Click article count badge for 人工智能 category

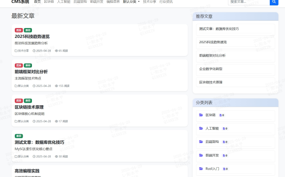[x=225, y=129]
